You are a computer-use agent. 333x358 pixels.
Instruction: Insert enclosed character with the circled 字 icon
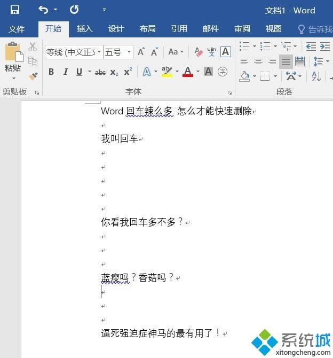click(223, 72)
